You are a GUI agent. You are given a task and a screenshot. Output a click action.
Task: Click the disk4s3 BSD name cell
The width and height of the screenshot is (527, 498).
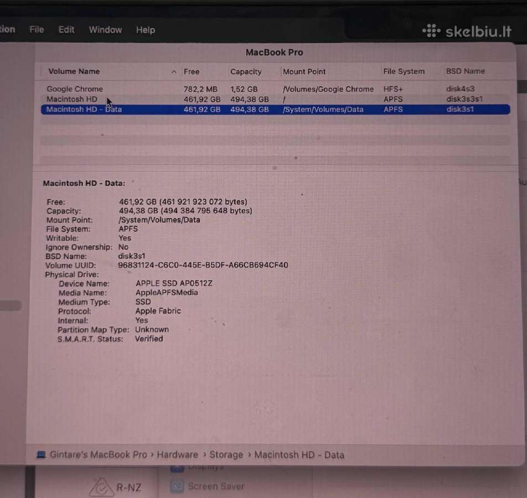pyautogui.click(x=460, y=89)
